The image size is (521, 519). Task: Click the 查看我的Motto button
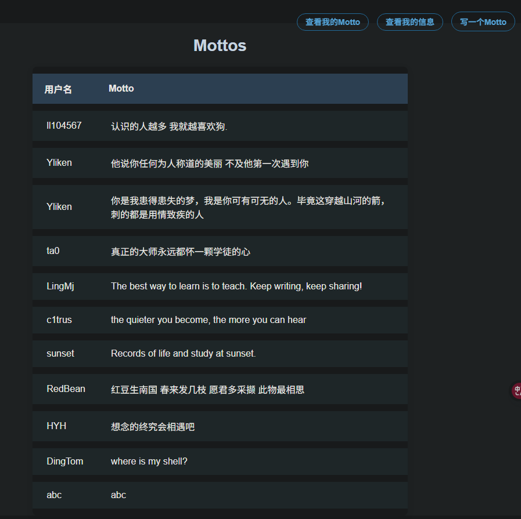point(332,22)
